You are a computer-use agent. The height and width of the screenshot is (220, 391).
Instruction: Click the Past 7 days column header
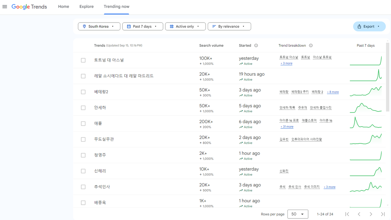366,45
